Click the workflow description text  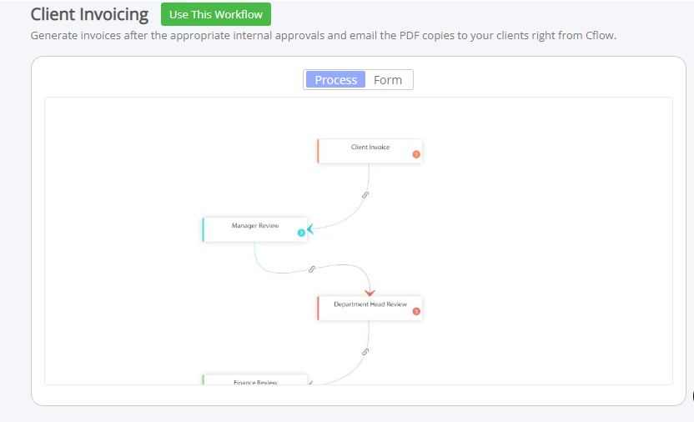(x=323, y=35)
